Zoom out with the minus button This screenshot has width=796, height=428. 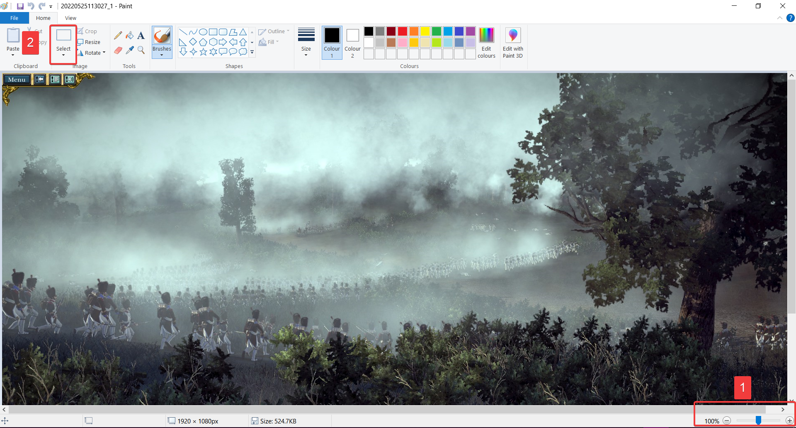coord(727,421)
